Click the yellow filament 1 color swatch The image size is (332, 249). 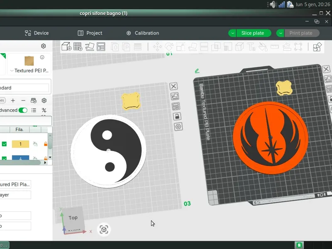(x=20, y=144)
